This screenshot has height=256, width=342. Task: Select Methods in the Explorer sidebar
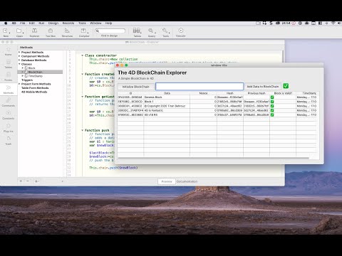point(9,90)
